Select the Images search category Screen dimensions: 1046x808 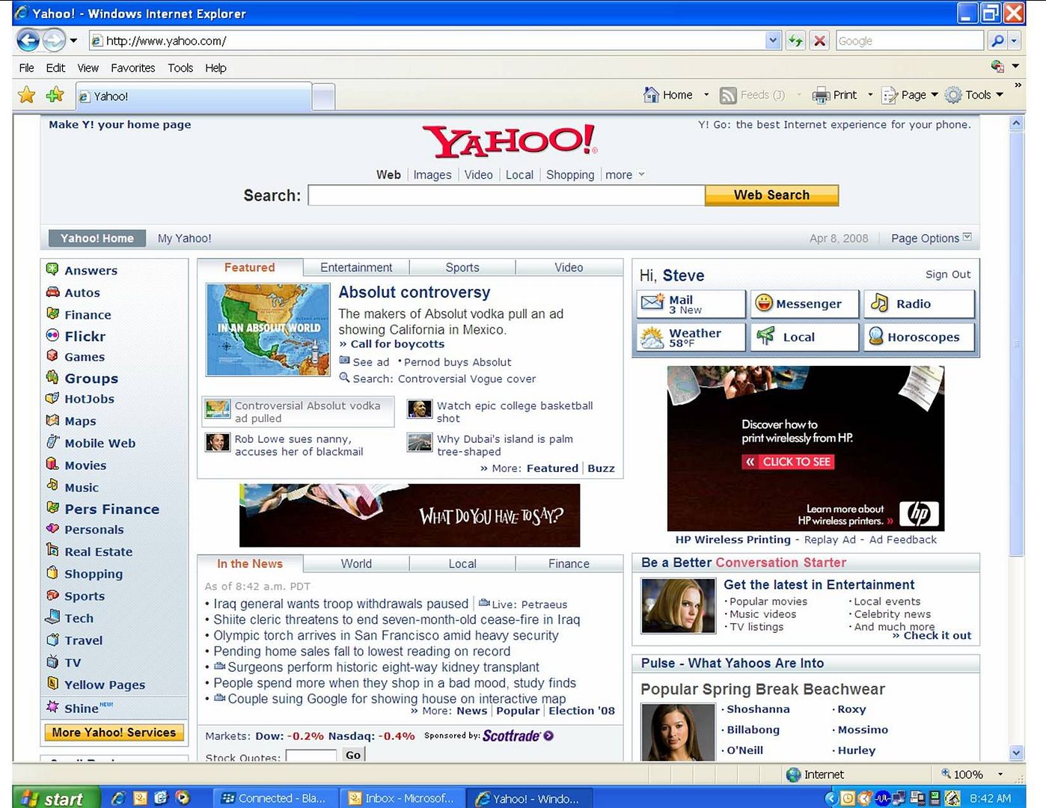point(432,175)
